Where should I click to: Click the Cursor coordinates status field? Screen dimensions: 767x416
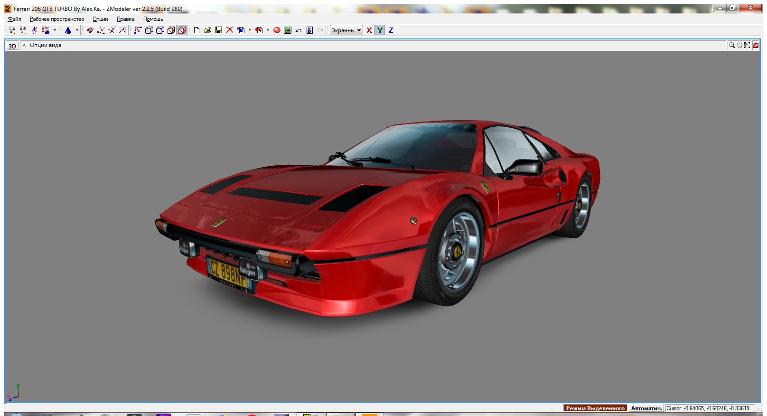[710, 408]
